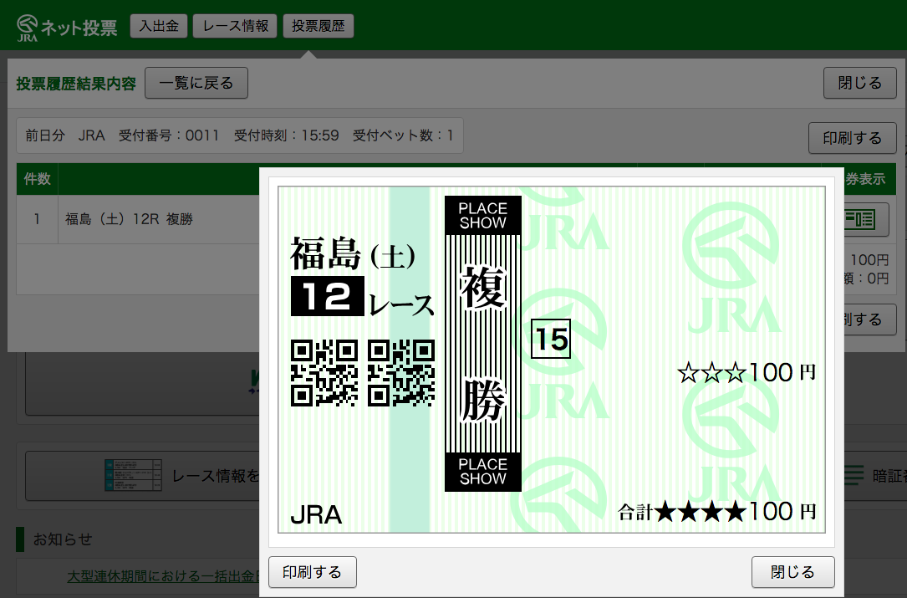Click 印刷する below the ticket popup
The height and width of the screenshot is (598, 907).
313,572
